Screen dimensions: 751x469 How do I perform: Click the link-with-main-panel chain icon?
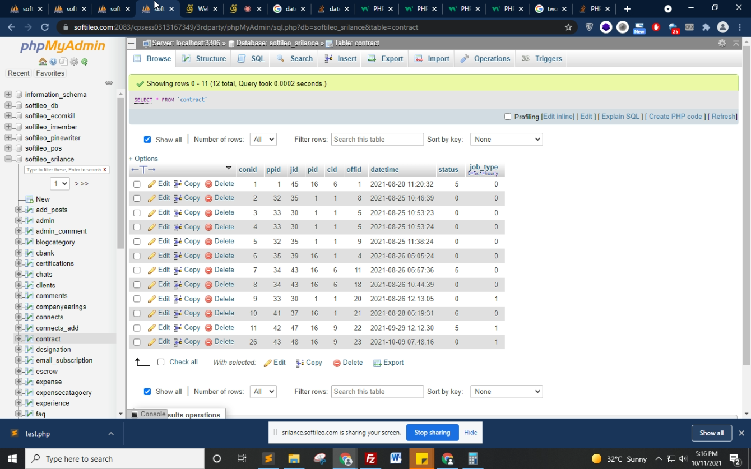point(109,83)
